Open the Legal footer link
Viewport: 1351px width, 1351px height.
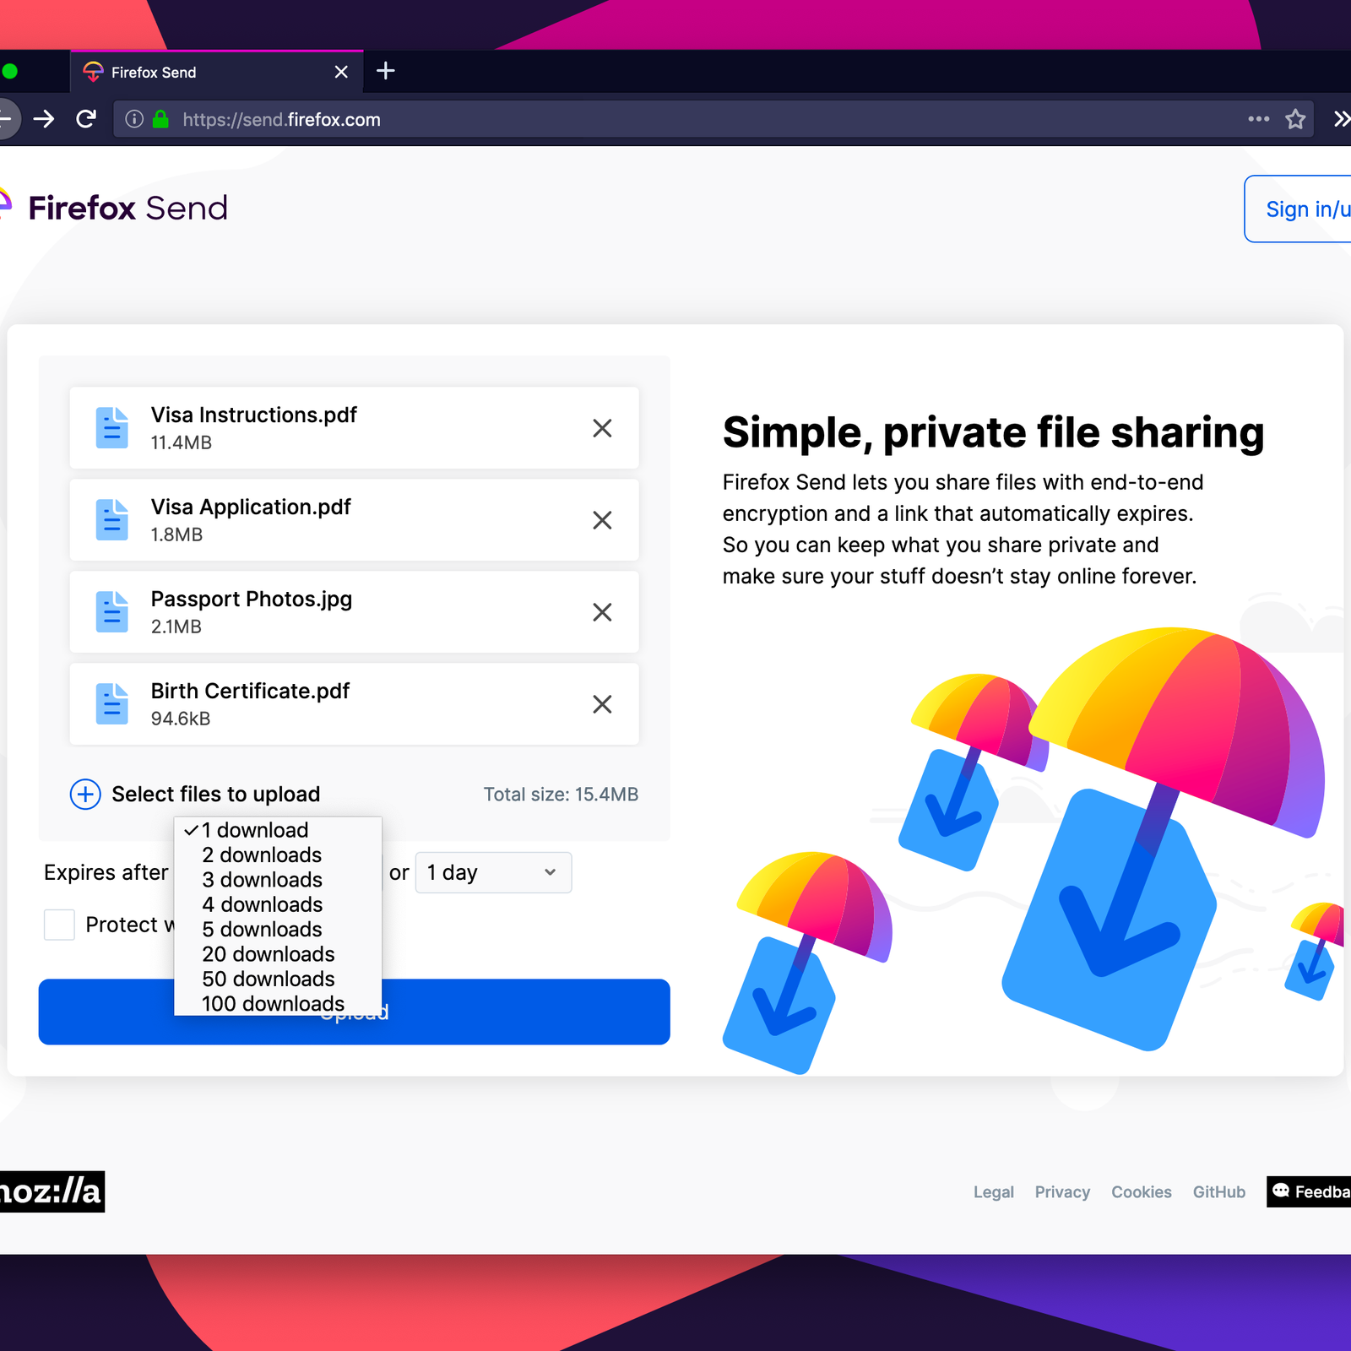[x=993, y=1191]
